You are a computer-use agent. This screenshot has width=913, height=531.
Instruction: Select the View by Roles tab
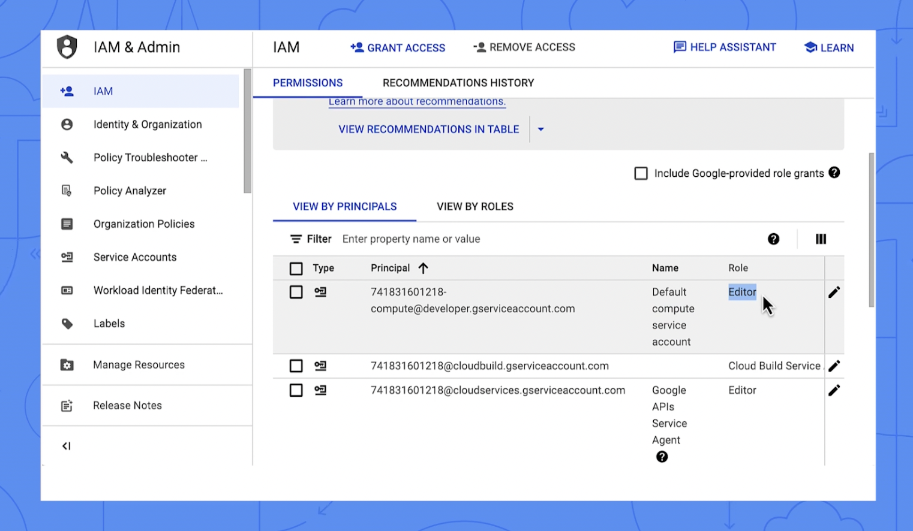(x=475, y=207)
